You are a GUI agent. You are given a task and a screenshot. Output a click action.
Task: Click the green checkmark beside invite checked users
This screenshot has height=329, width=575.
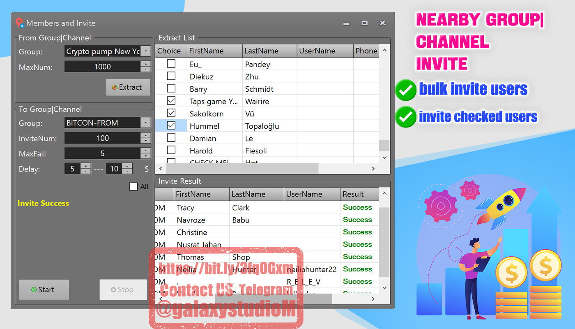point(405,117)
